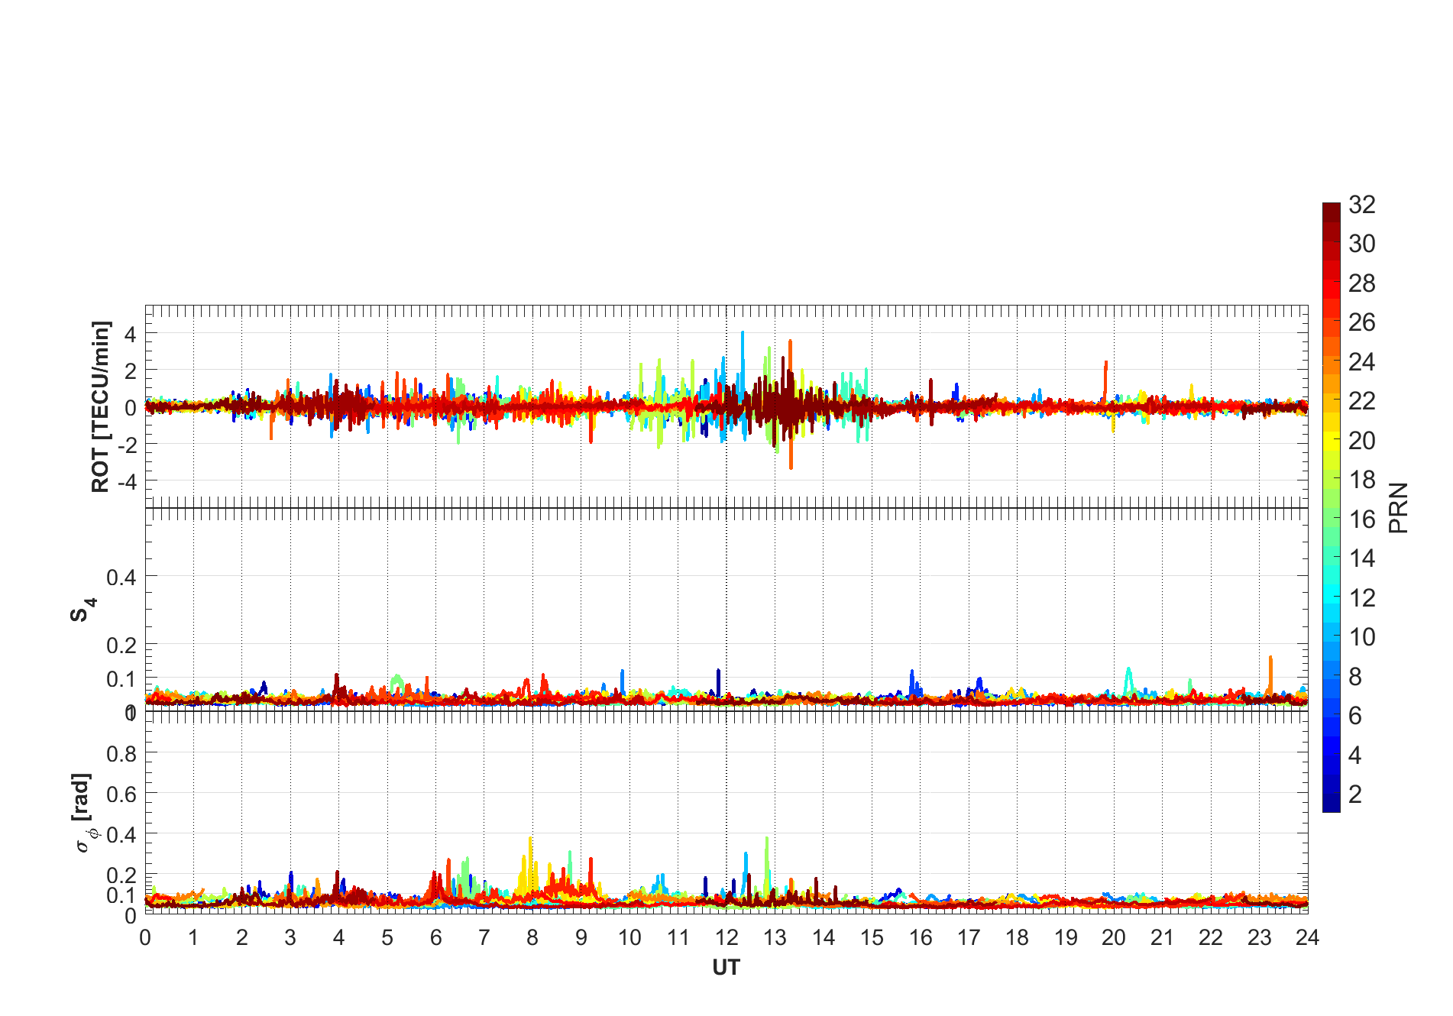Click colorbar tick label "18" beside PRN scale
Viewport: 1453px width, 1016px height.
click(x=1362, y=480)
